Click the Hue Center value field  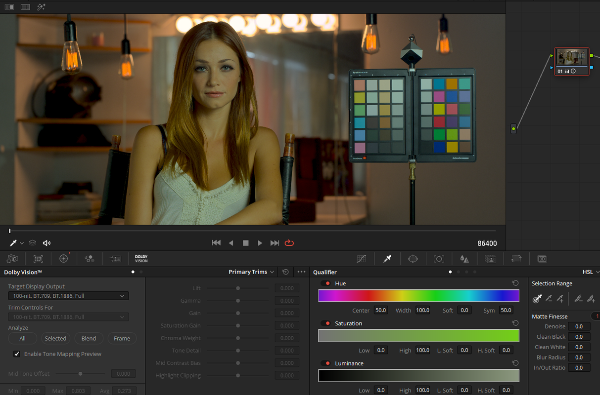click(x=381, y=310)
